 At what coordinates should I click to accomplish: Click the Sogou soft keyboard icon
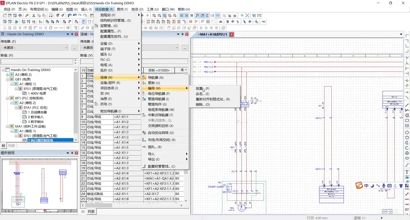389,186
